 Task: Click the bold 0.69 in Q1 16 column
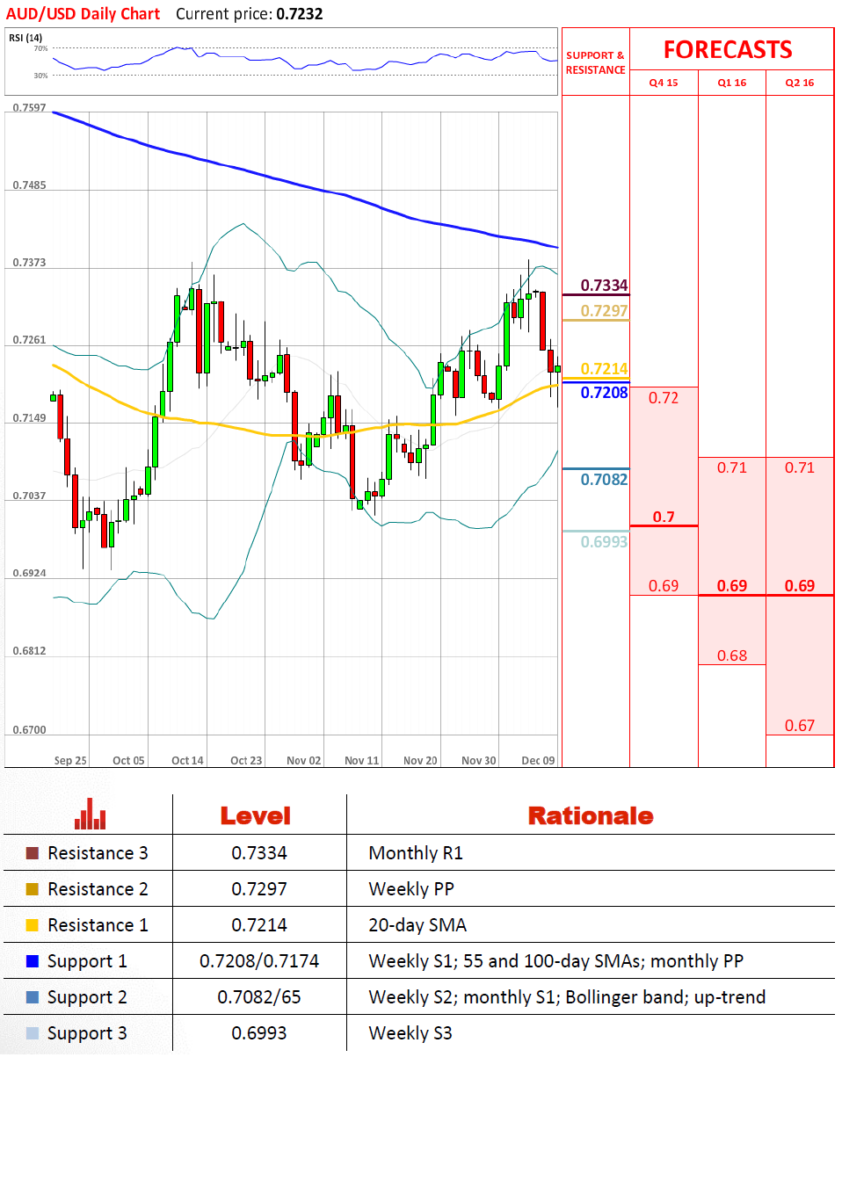tap(732, 586)
